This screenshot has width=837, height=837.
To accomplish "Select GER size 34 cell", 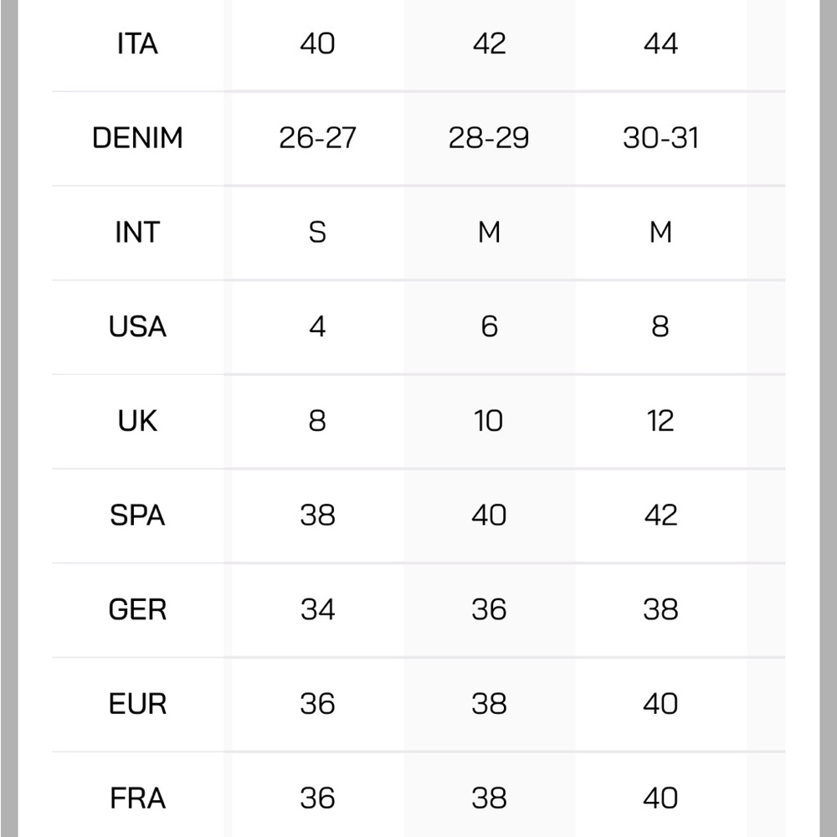I will coord(317,609).
